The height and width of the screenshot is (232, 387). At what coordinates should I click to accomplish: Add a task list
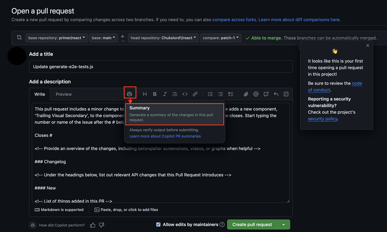tap(231, 94)
